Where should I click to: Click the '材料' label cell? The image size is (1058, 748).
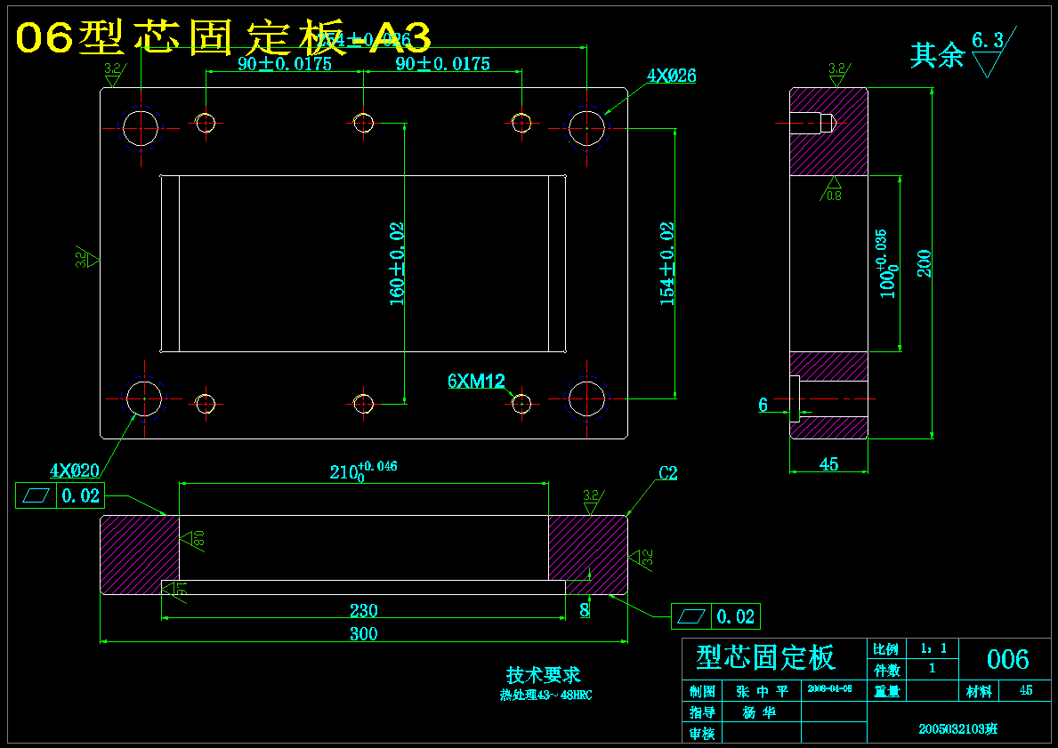[979, 691]
